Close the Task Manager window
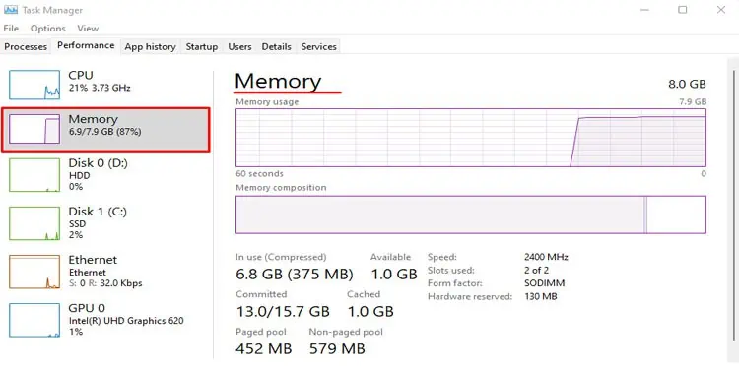The height and width of the screenshot is (369, 739). point(721,10)
